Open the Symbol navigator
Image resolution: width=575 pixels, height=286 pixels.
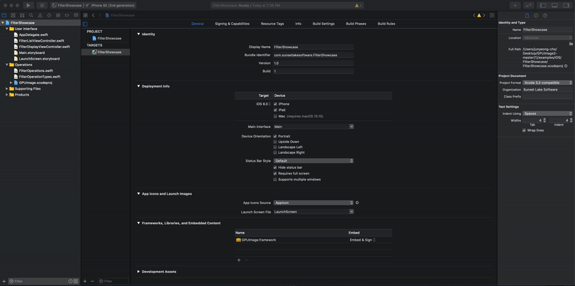pos(22,15)
